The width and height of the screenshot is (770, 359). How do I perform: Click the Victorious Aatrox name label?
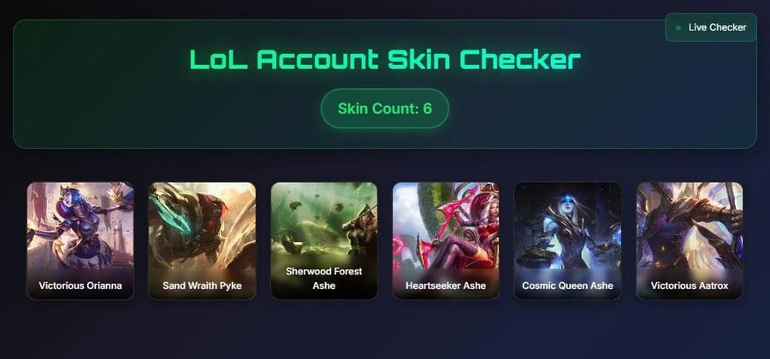[690, 285]
